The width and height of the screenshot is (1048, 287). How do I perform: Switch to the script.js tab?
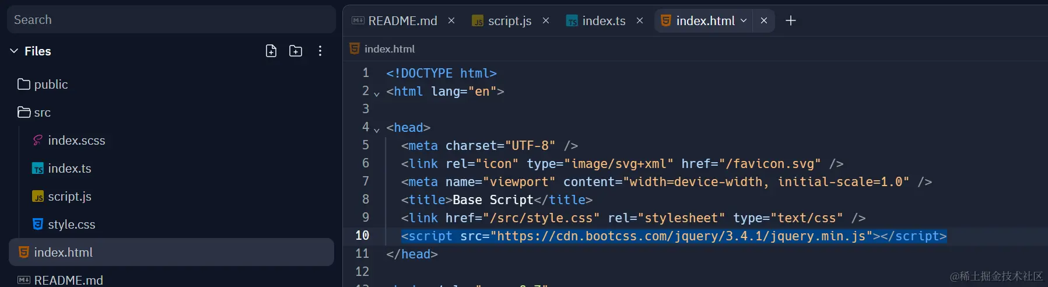[x=510, y=21]
